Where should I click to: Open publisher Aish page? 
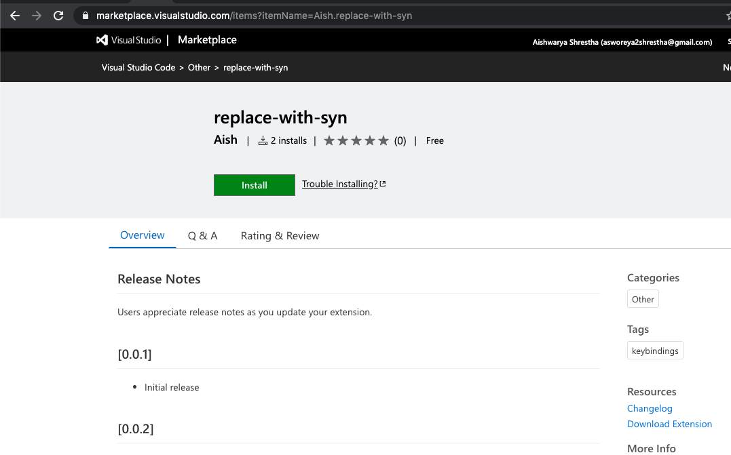[225, 140]
